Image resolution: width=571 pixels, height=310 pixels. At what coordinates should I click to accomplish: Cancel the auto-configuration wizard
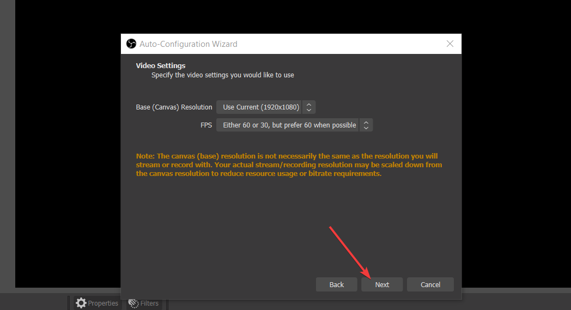point(430,284)
